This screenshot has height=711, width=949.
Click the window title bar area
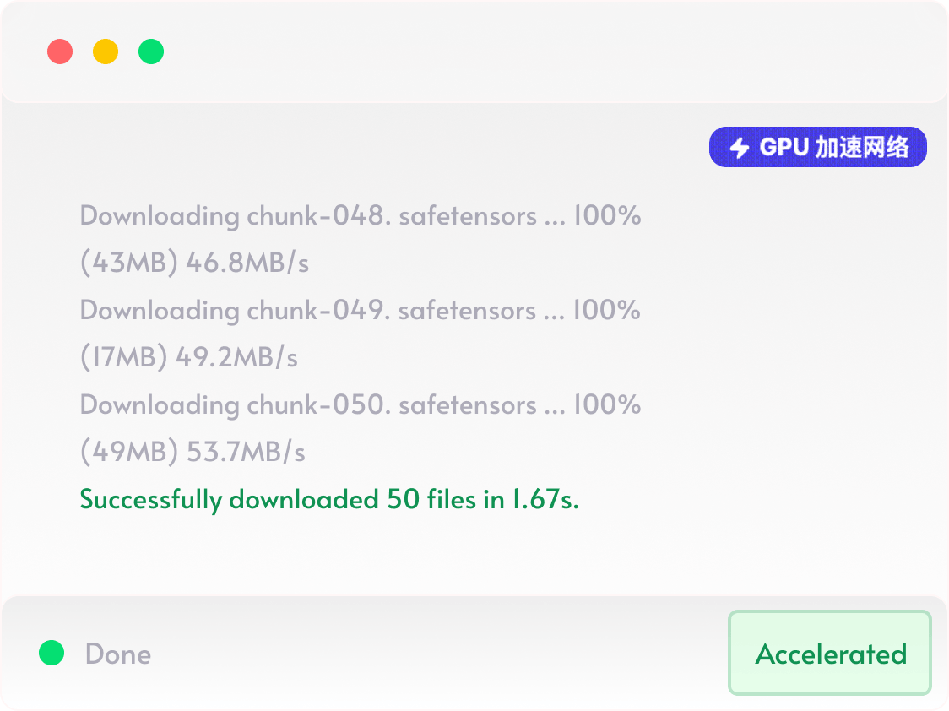[x=507, y=52]
